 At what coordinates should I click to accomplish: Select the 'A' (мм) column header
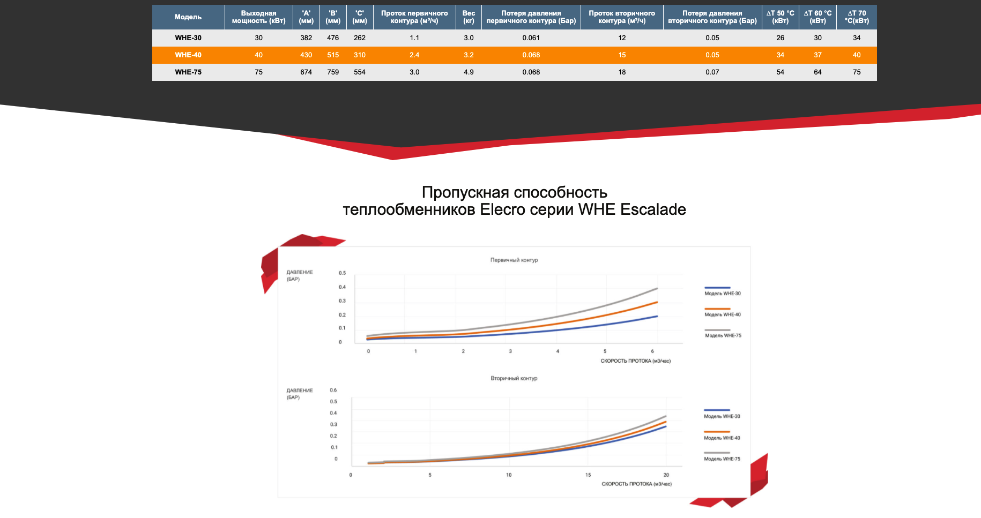pyautogui.click(x=306, y=17)
